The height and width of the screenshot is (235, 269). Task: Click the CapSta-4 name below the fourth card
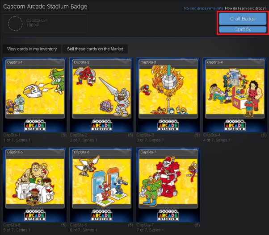click(211, 135)
